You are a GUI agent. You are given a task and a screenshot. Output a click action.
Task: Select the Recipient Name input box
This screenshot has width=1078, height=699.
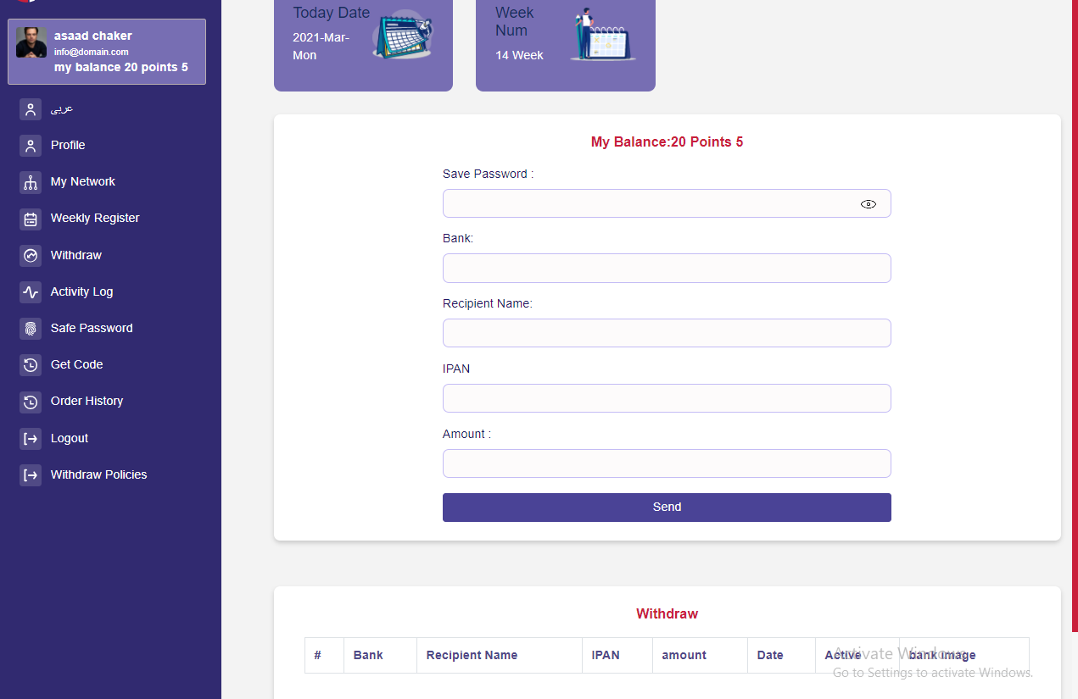pyautogui.click(x=667, y=333)
